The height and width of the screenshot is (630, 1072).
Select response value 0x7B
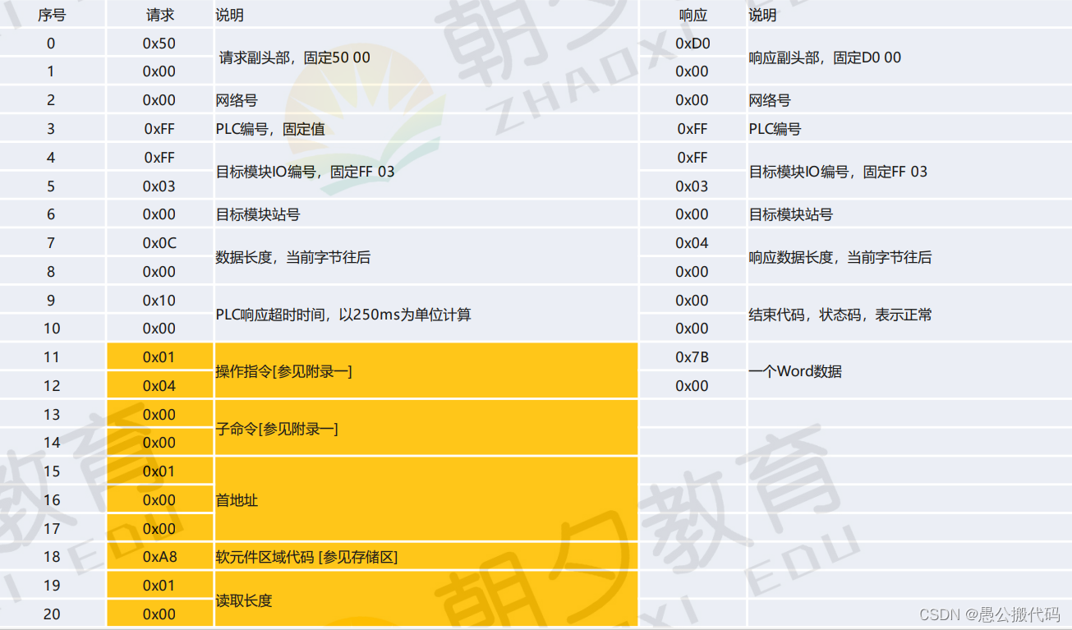point(692,357)
